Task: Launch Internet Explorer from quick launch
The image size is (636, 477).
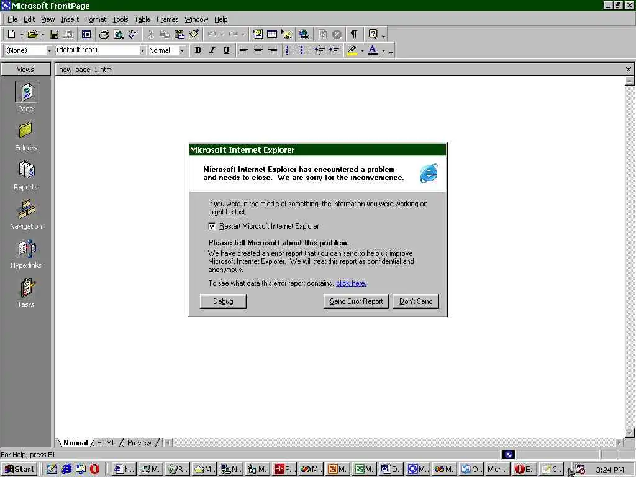Action: (66, 470)
